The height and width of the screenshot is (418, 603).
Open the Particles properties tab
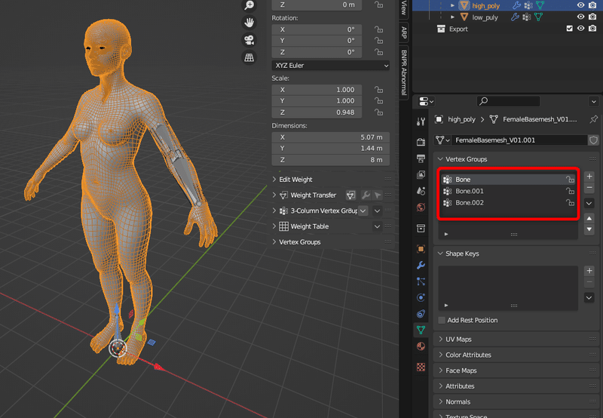(421, 281)
